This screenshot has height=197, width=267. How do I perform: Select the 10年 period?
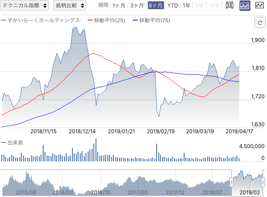[x=214, y=5]
